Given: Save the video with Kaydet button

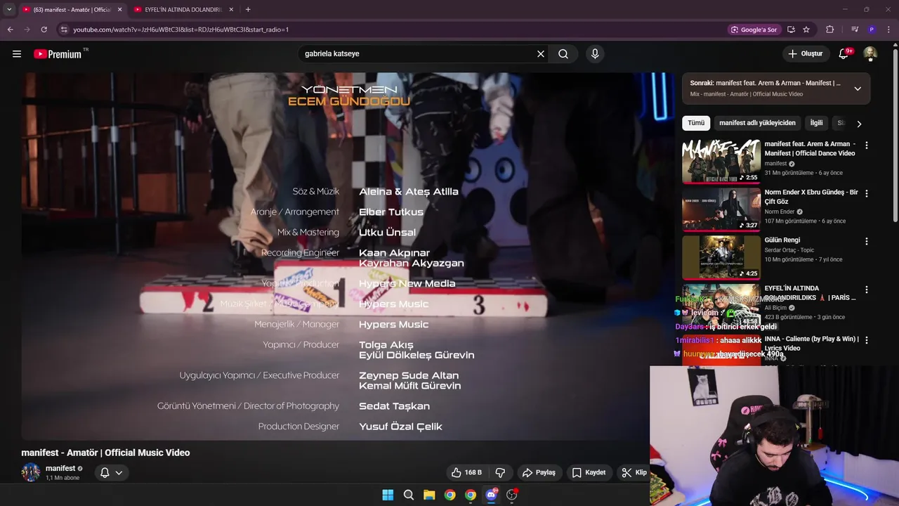Looking at the screenshot, I should pyautogui.click(x=589, y=472).
